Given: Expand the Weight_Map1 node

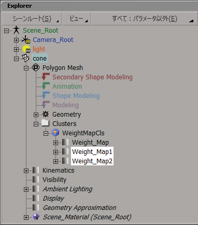Looking at the screenshot, I should coord(55,152).
